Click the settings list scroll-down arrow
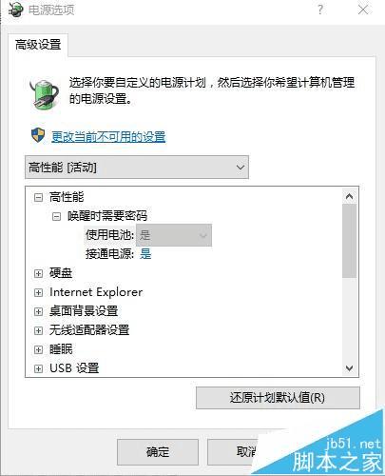This screenshot has width=385, height=476. coord(349,368)
